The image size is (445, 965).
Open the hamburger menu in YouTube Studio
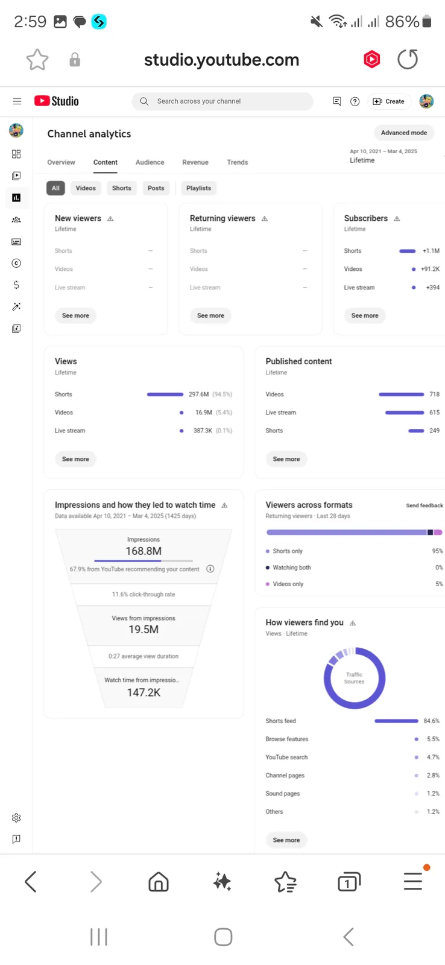(x=17, y=101)
